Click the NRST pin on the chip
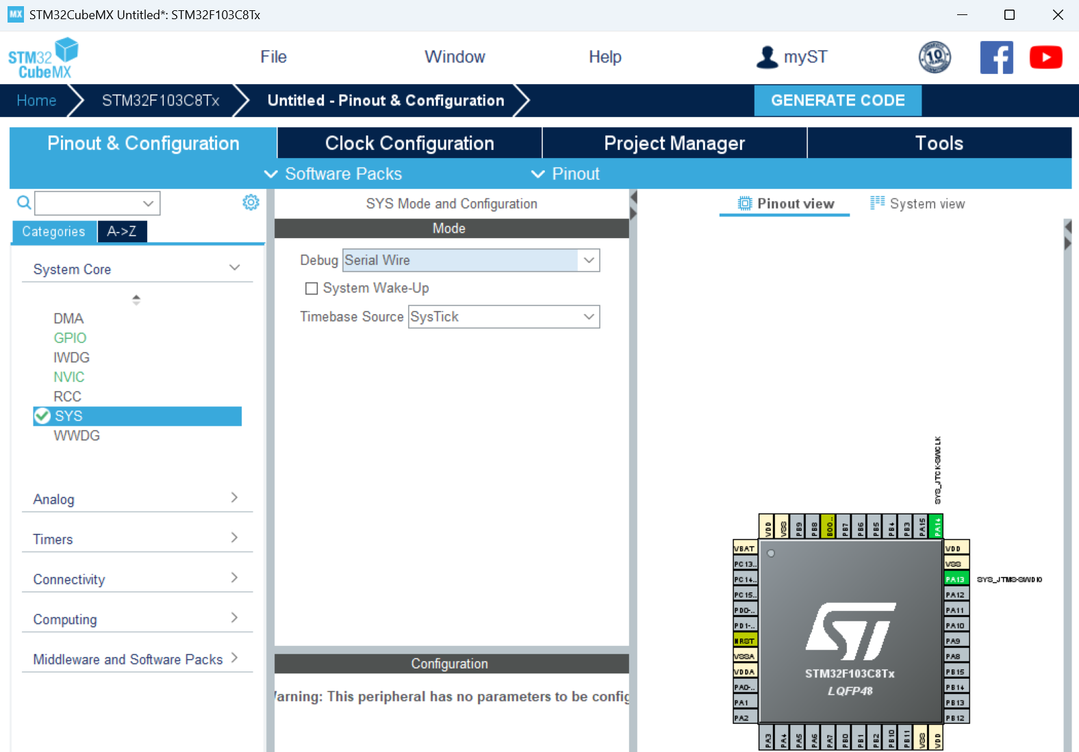This screenshot has width=1079, height=752. 745,641
